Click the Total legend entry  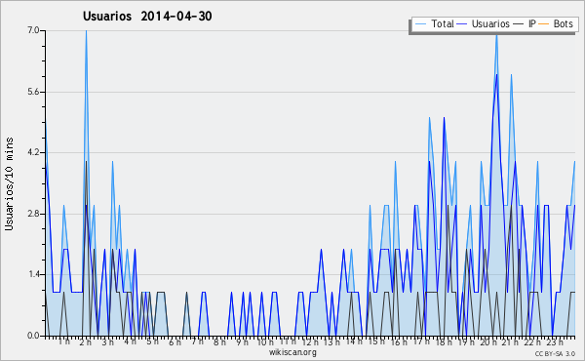[435, 24]
